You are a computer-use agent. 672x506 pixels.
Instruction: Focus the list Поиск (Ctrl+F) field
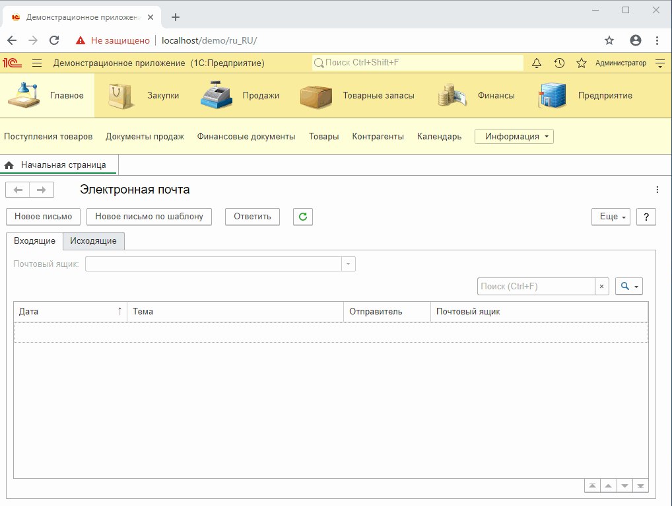[x=536, y=287]
